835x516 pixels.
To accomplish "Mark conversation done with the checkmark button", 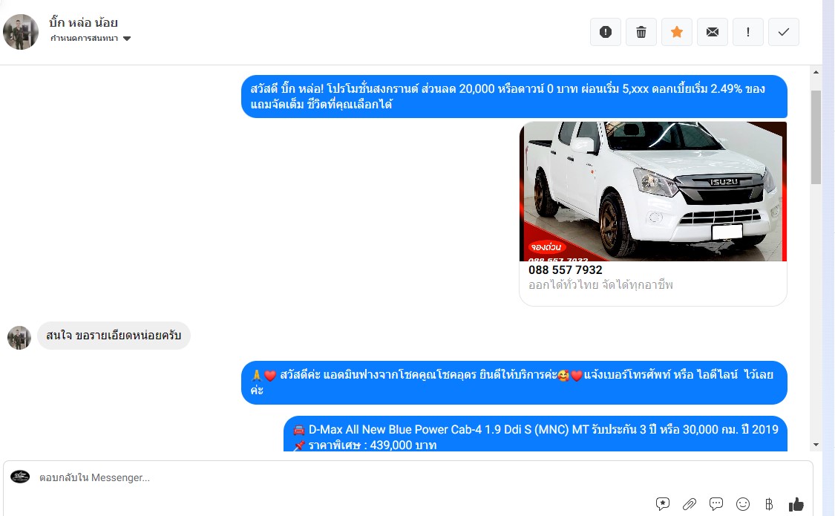I will point(784,32).
